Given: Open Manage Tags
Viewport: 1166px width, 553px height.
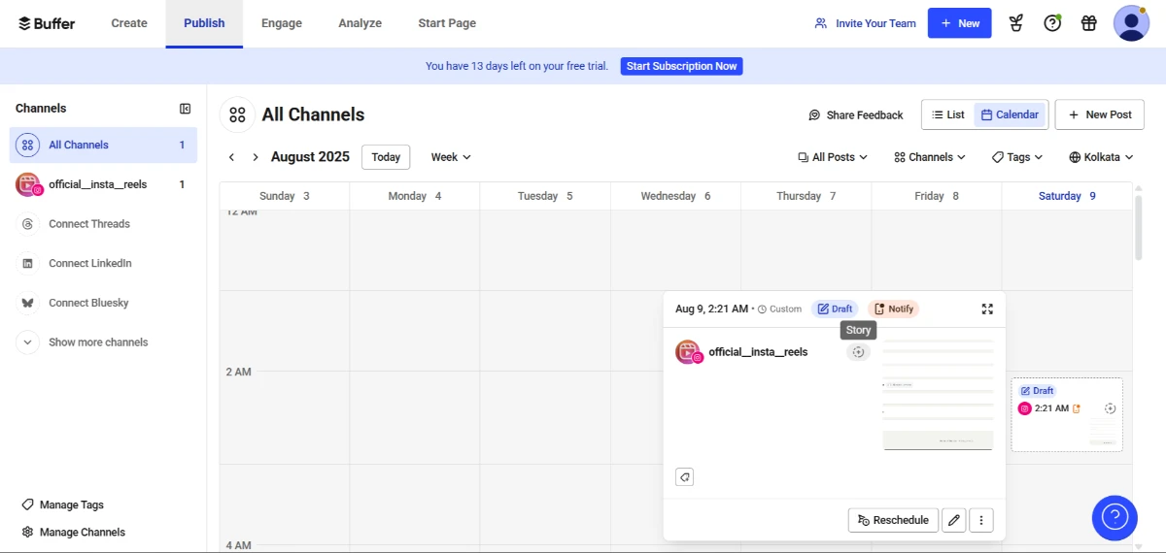Looking at the screenshot, I should tap(63, 504).
